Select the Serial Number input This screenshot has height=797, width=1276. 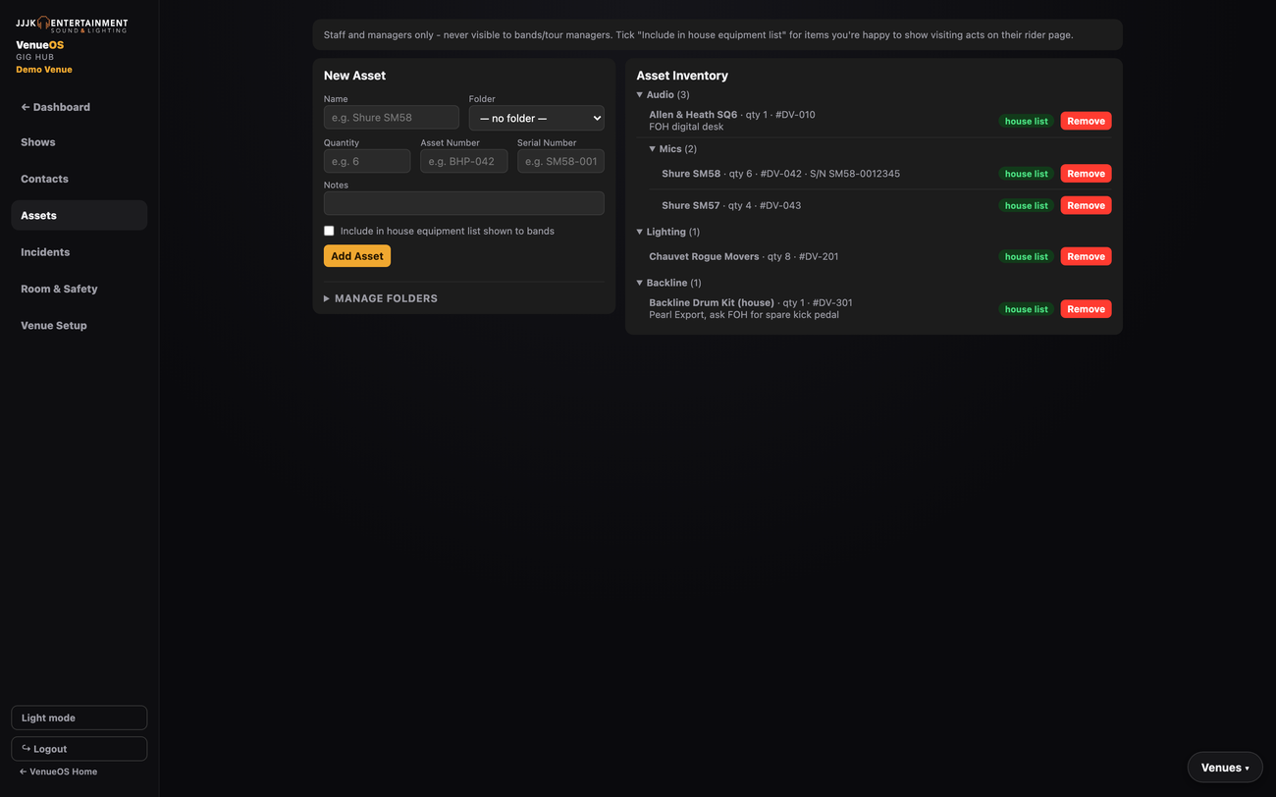[x=560, y=161]
